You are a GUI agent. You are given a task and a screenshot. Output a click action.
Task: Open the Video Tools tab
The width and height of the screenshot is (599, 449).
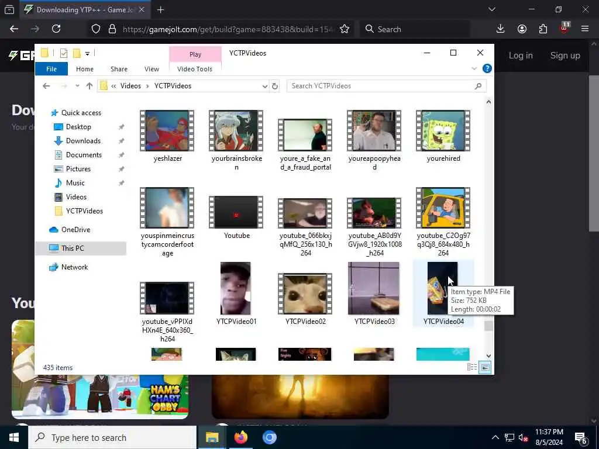click(195, 69)
